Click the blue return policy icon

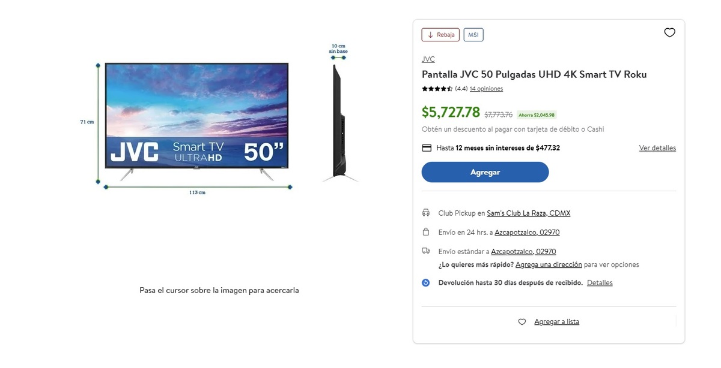click(x=426, y=283)
